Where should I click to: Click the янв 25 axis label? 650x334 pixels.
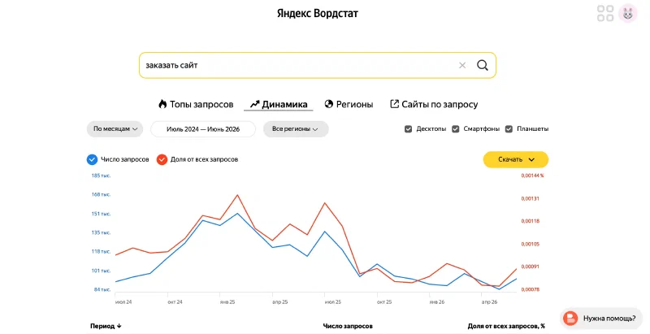tap(227, 302)
